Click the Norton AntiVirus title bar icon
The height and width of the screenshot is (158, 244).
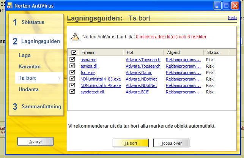tap(9, 6)
